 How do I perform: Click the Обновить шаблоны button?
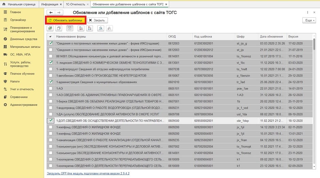pyautogui.click(x=65, y=20)
